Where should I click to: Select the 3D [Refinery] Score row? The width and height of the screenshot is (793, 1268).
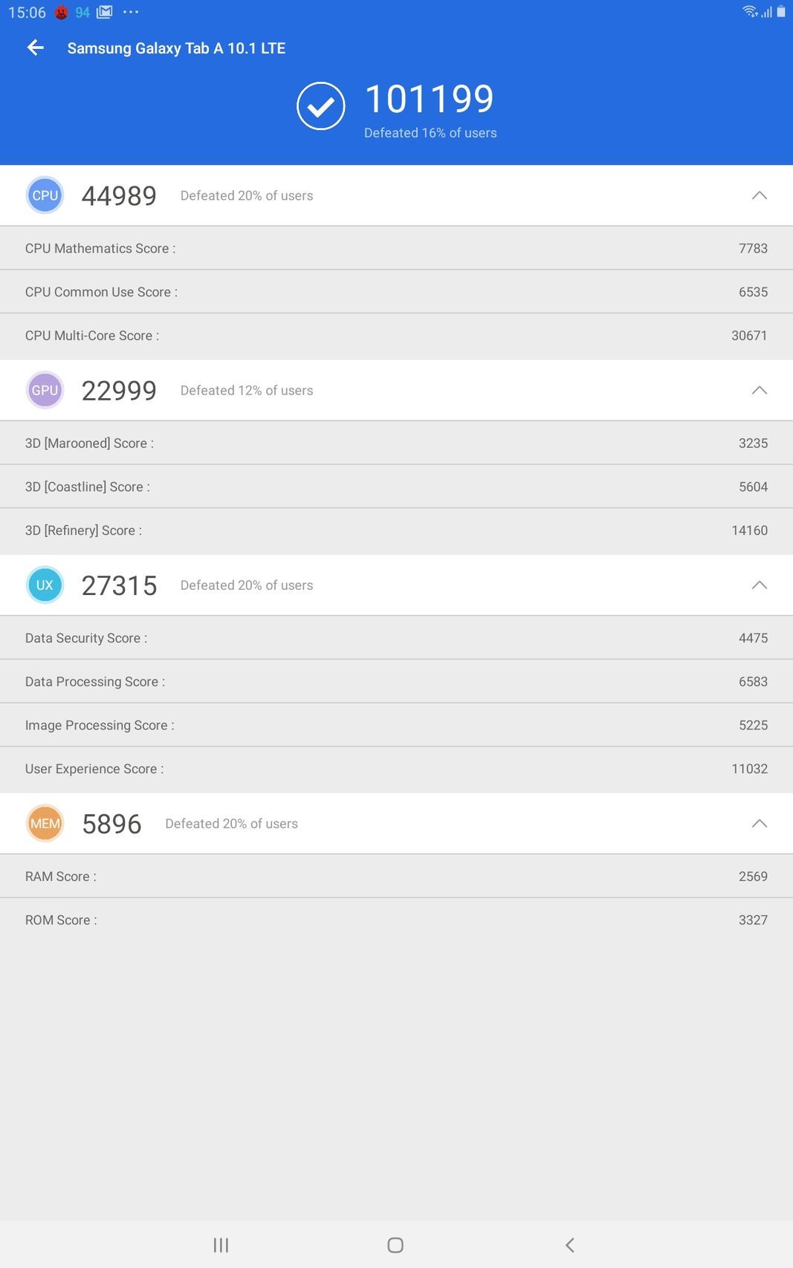pyautogui.click(x=396, y=530)
